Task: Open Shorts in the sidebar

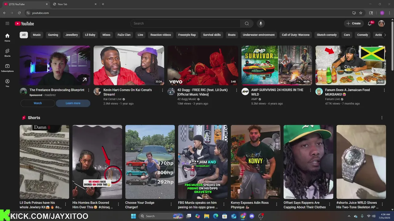Action: [7, 52]
